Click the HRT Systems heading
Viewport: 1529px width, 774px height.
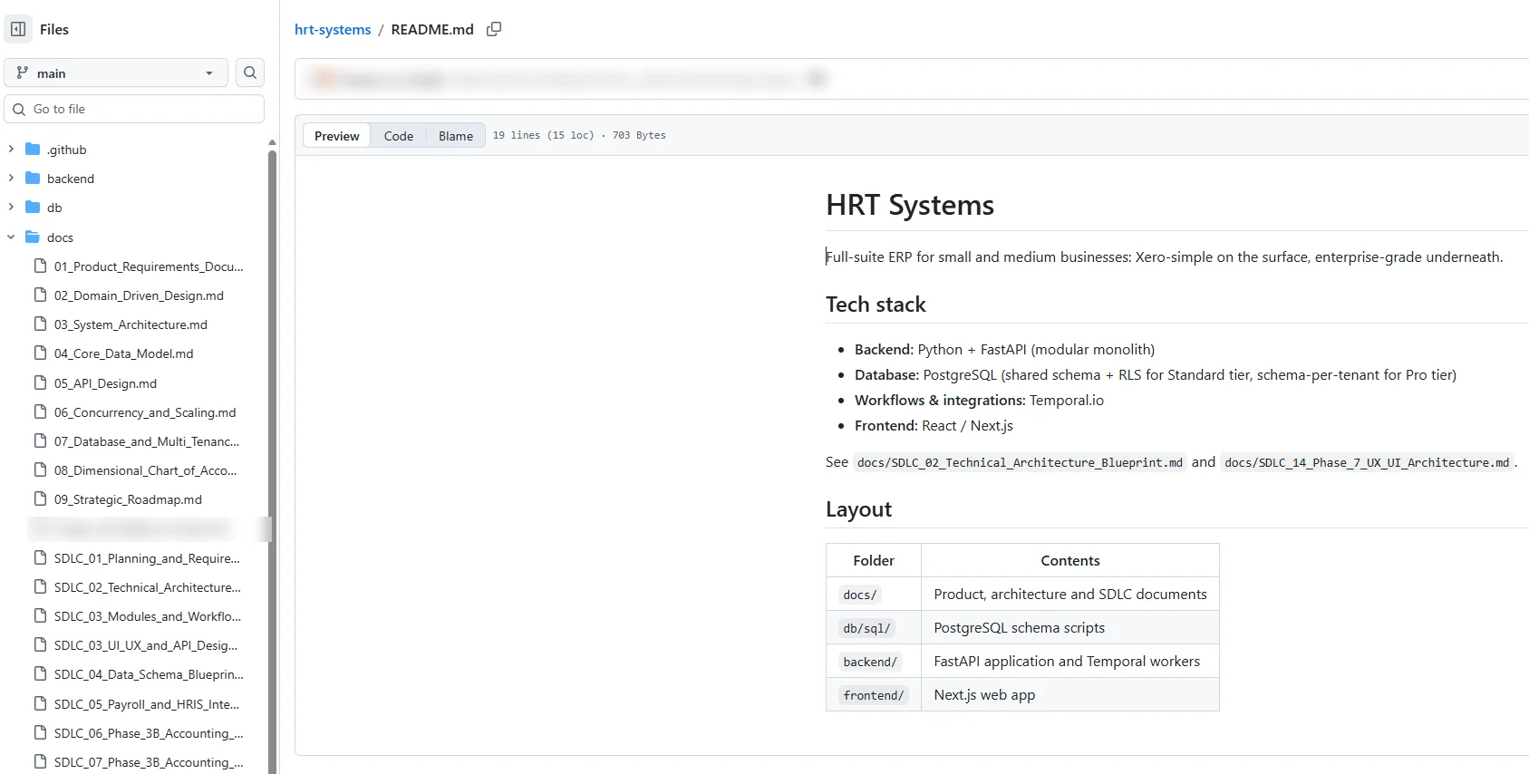[910, 205]
